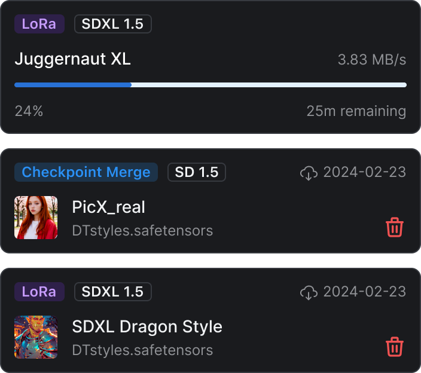
Task: Click DTstyles.safetensors filename under Dragon Style
Action: coord(142,350)
